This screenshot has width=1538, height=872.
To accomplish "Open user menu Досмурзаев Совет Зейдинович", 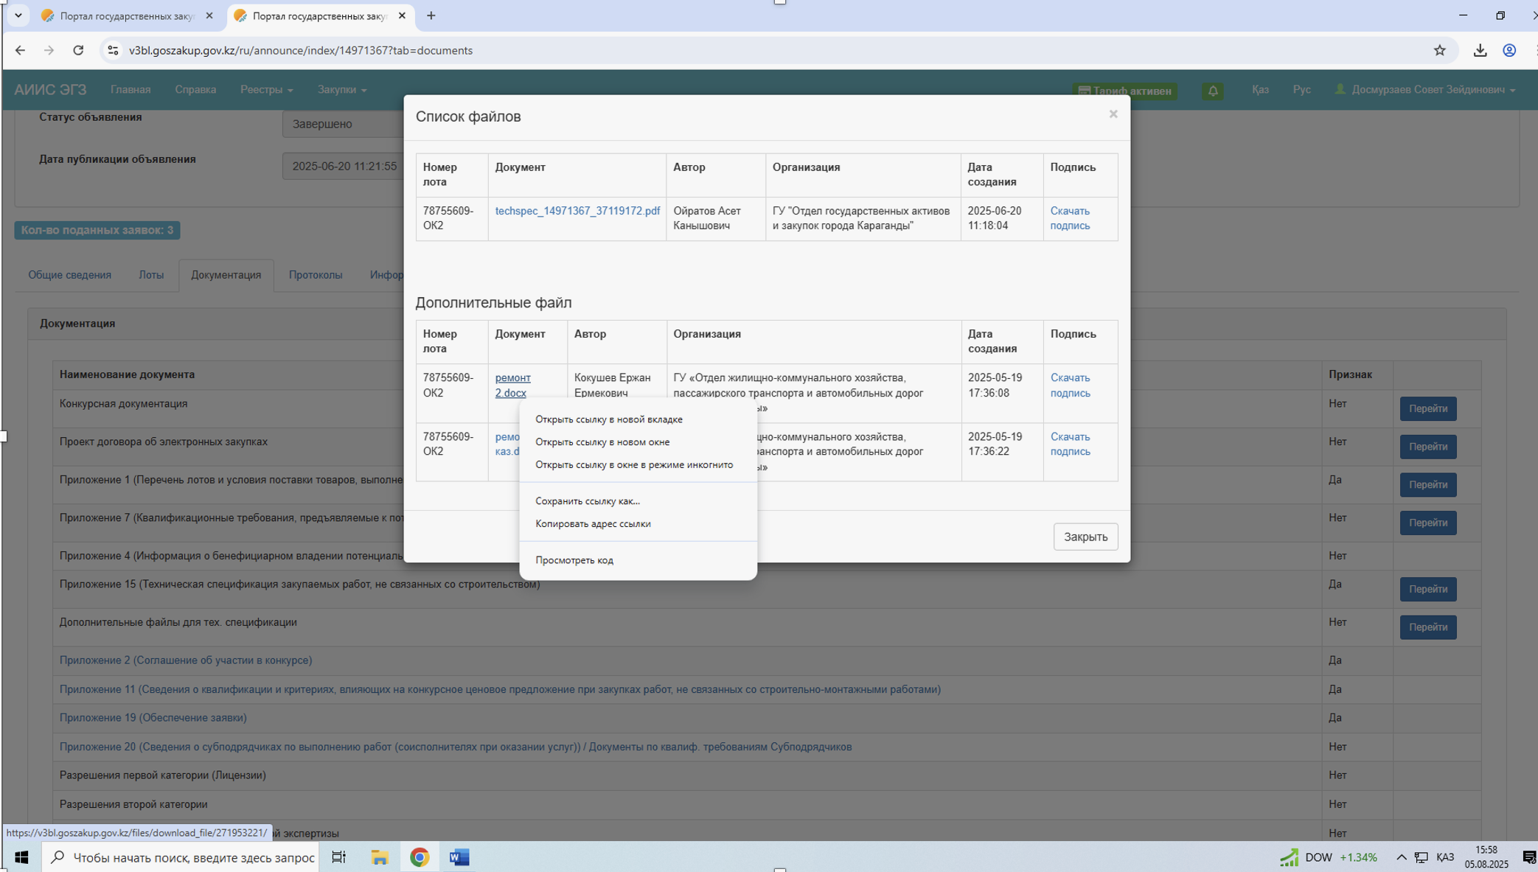I will coord(1425,90).
